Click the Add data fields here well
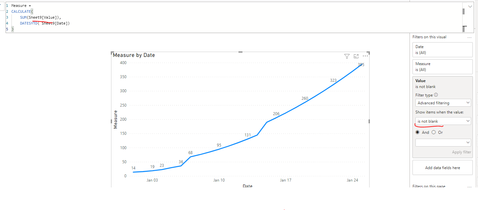The image size is (478, 210). coord(443,167)
